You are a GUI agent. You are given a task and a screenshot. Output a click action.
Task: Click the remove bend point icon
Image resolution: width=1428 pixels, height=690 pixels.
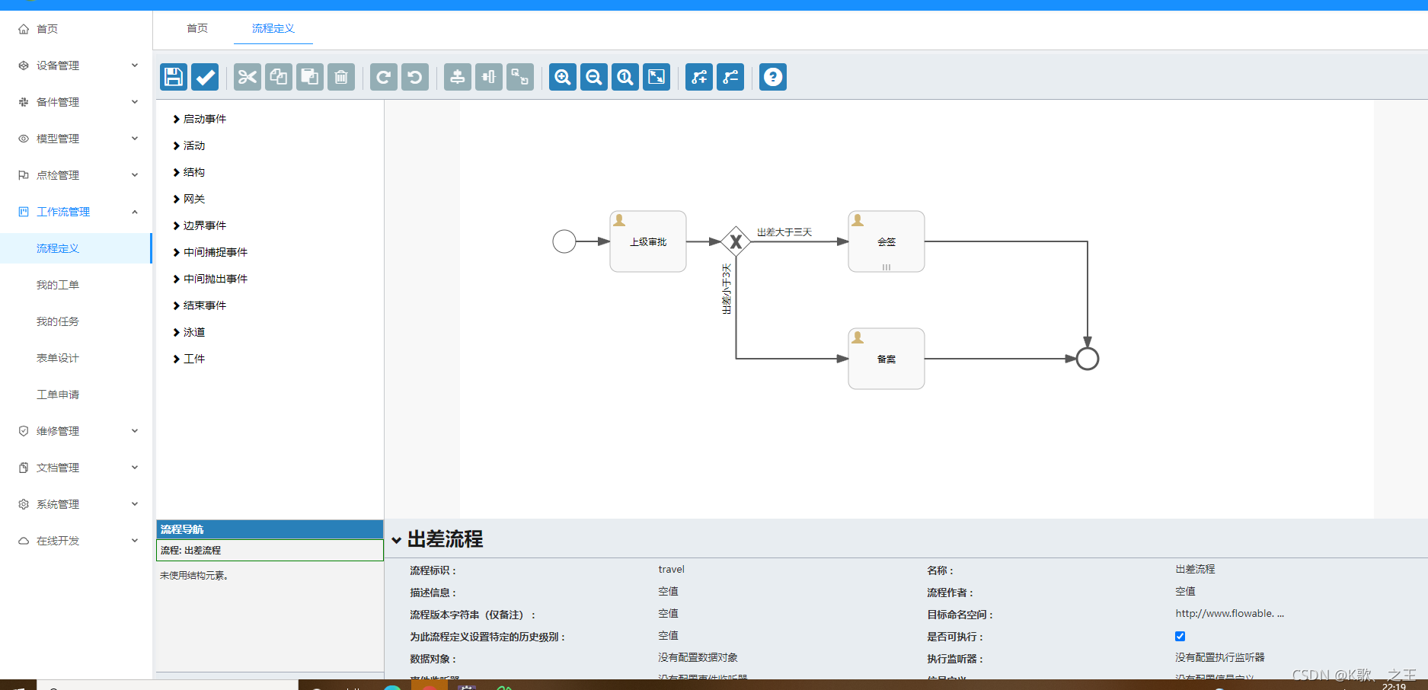[730, 77]
